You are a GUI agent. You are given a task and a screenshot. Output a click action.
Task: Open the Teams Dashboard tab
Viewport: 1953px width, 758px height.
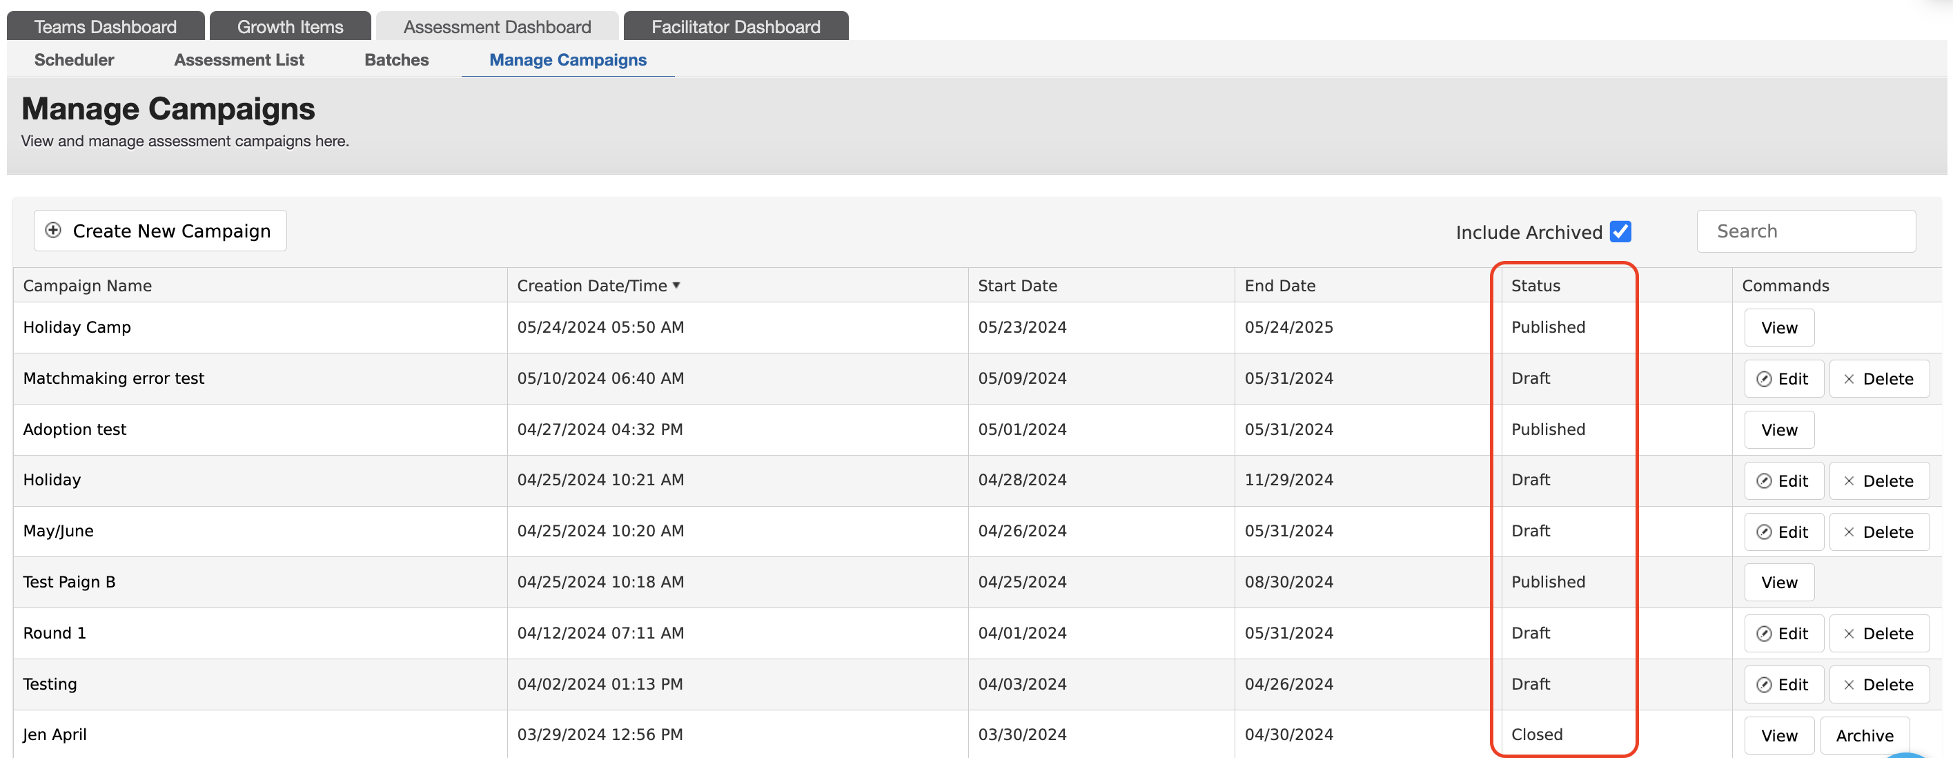pos(106,26)
